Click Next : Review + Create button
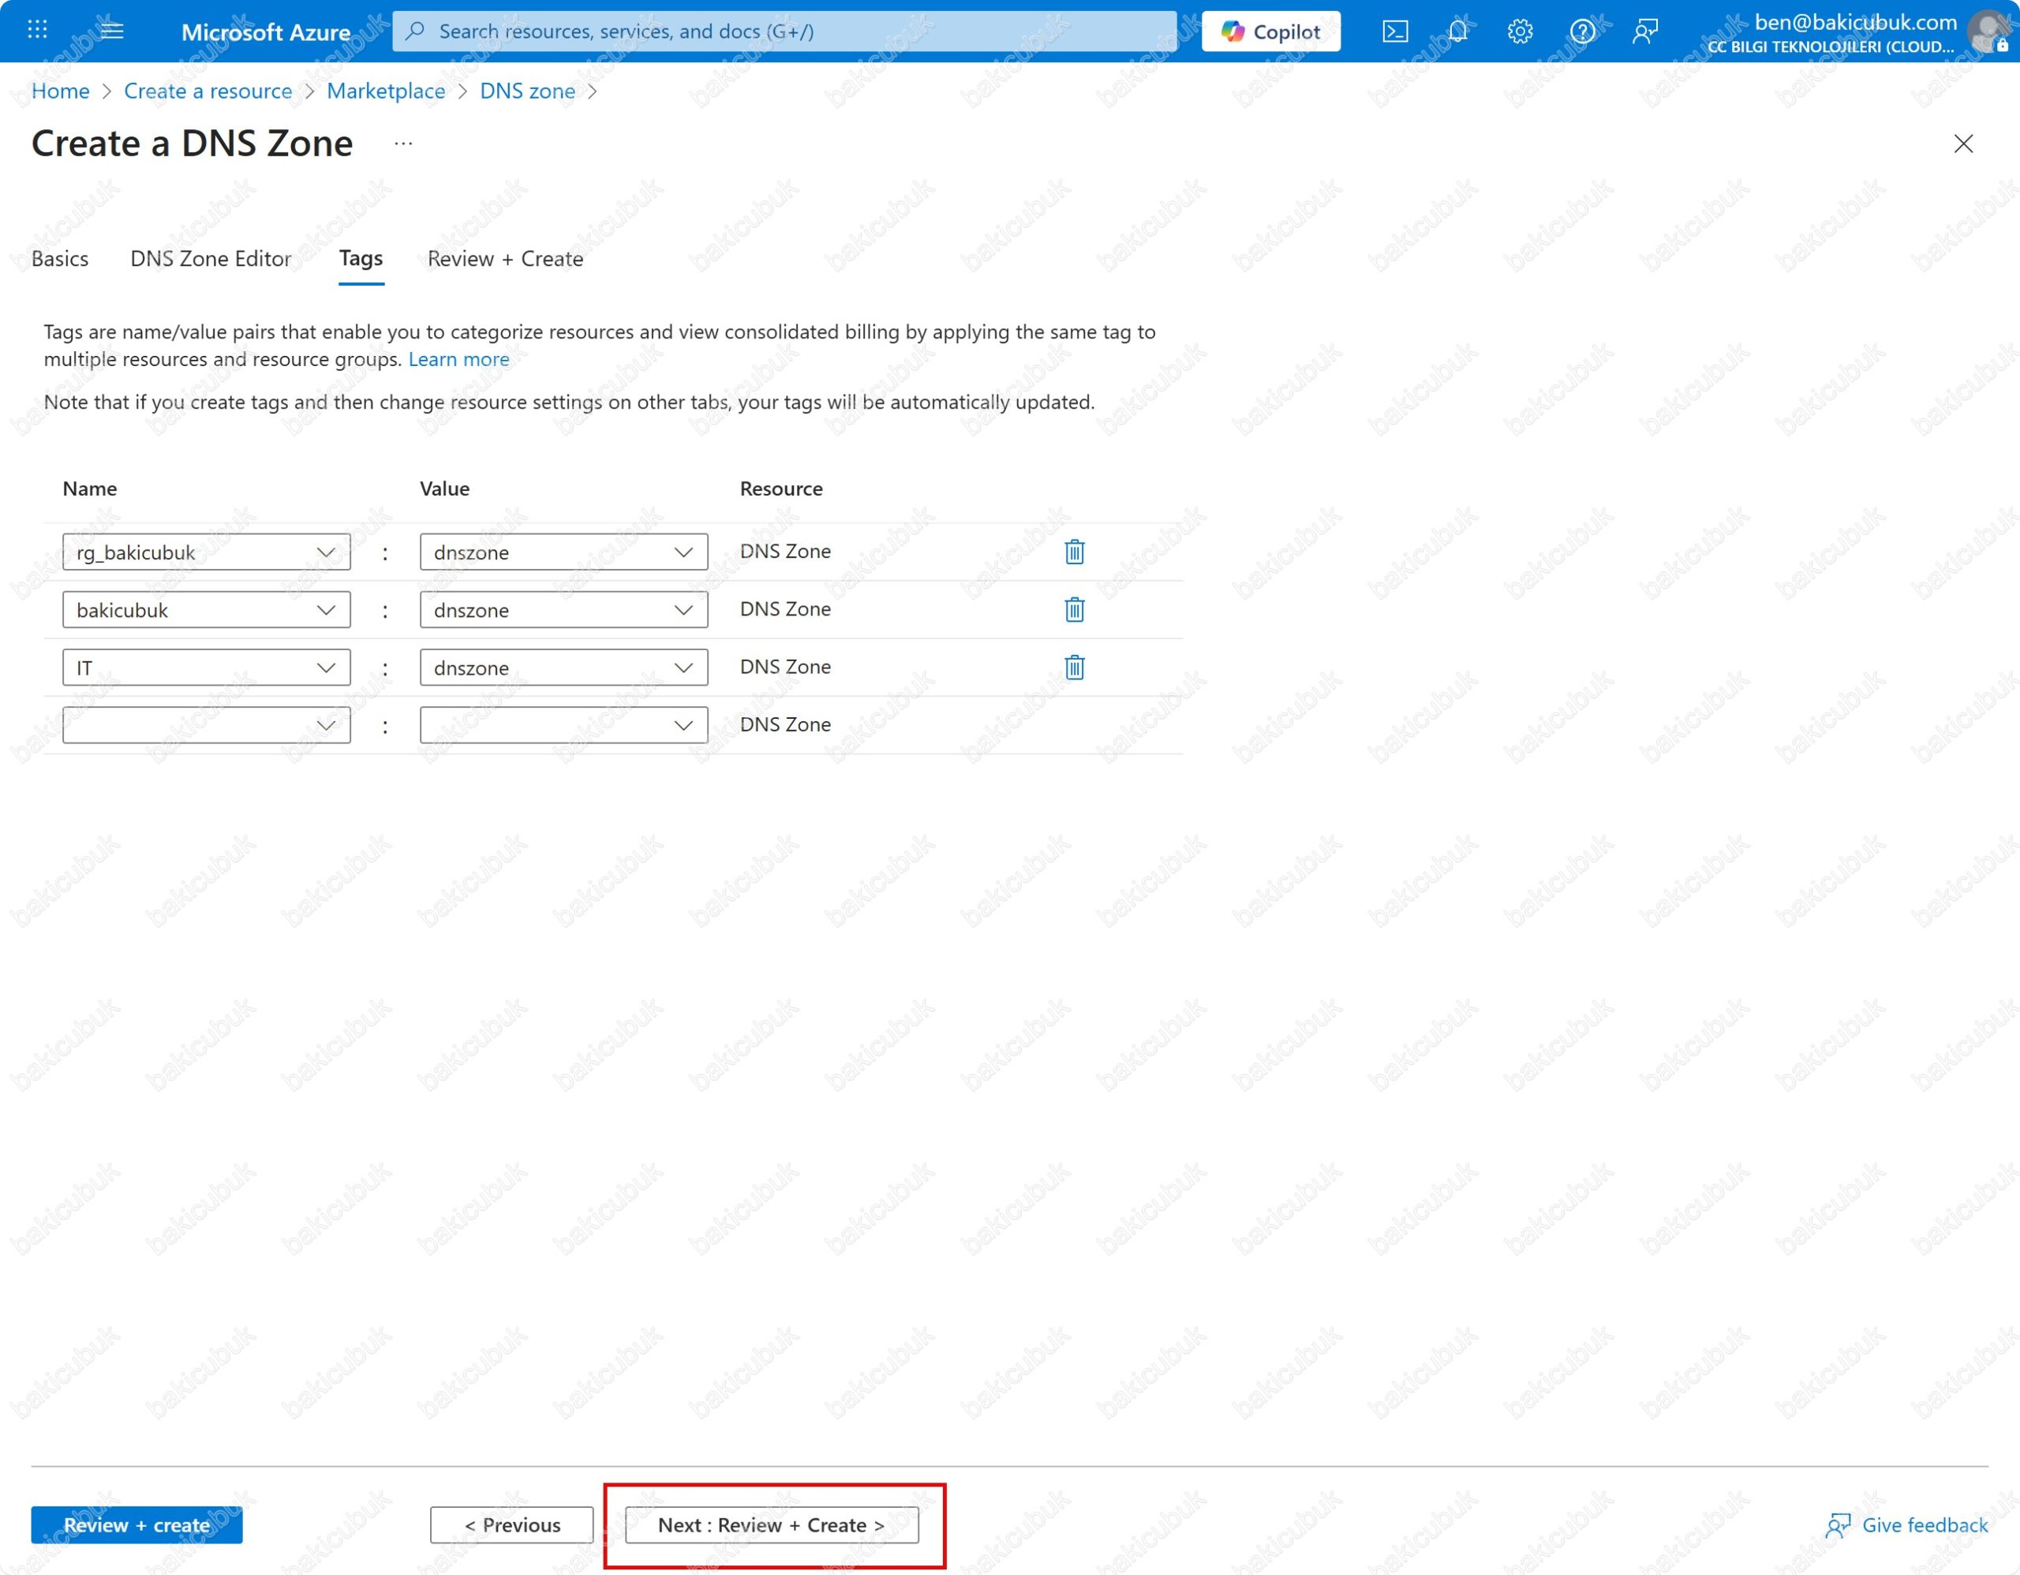Viewport: 2020px width, 1575px height. point(772,1524)
